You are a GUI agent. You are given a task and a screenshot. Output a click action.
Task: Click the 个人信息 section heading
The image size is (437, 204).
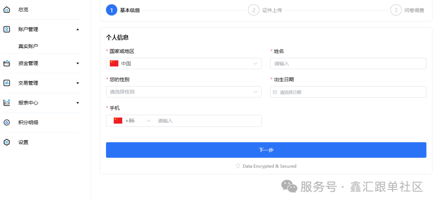pyautogui.click(x=117, y=38)
